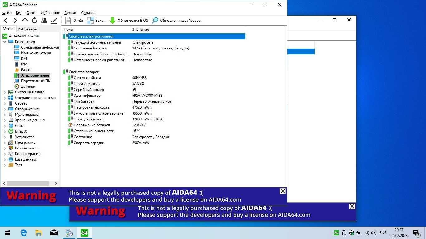426x239 pixels.
Task: Close the front AIDA64 warning banner
Action: (x=283, y=191)
